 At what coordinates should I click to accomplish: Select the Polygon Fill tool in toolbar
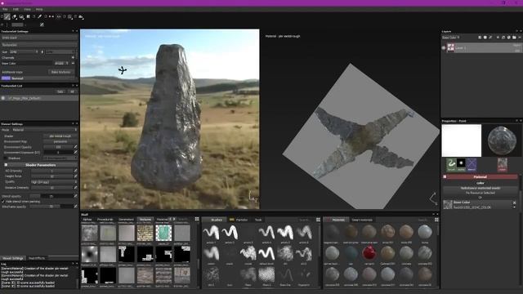[29, 16]
